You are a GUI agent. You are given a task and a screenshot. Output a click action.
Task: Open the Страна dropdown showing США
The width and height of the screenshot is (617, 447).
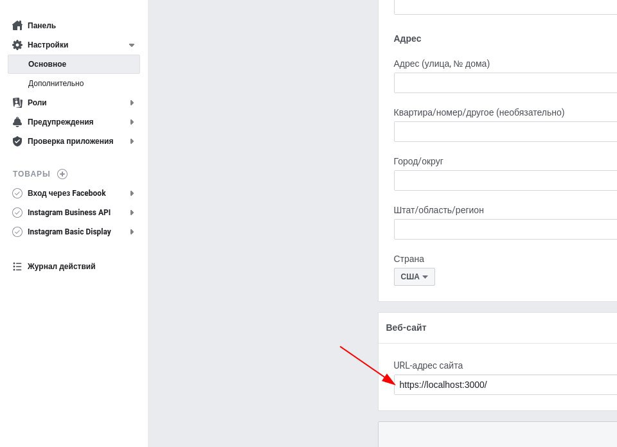pos(415,277)
